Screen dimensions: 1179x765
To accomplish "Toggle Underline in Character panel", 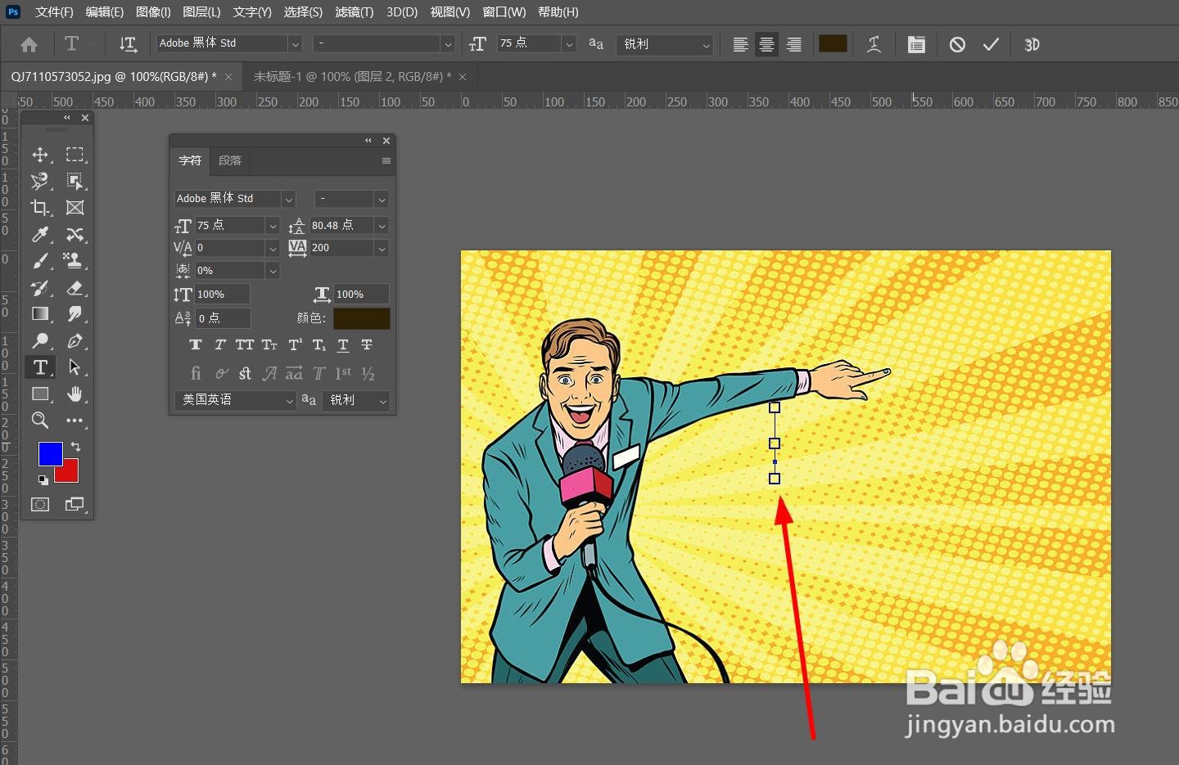I will (x=343, y=345).
